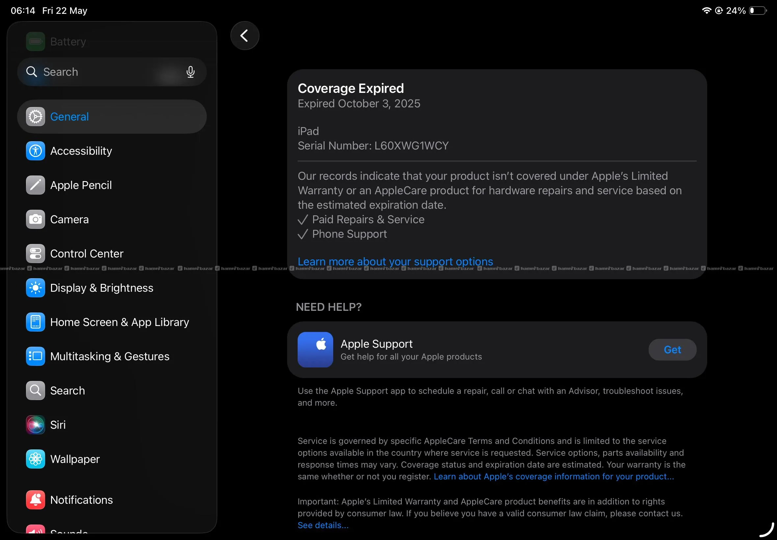Viewport: 777px width, 540px height.
Task: Open Multitasking & Gestures settings
Action: (x=112, y=356)
